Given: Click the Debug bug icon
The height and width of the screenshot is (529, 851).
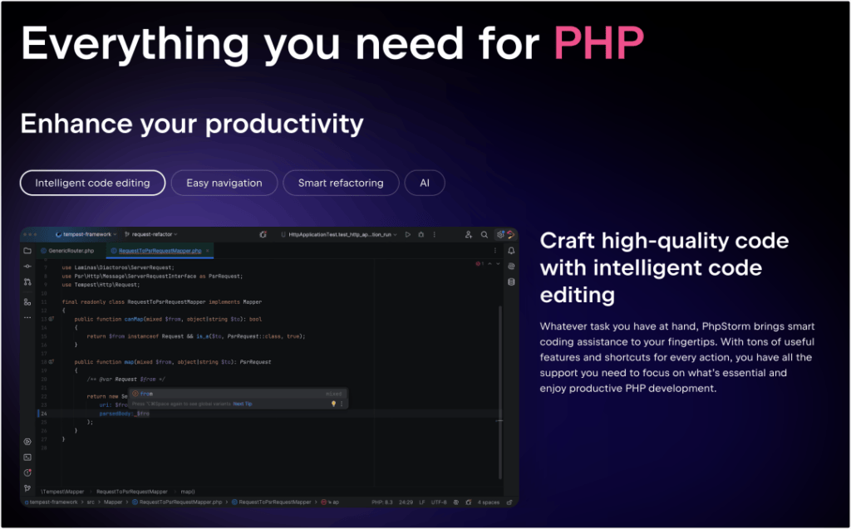Looking at the screenshot, I should click(421, 235).
